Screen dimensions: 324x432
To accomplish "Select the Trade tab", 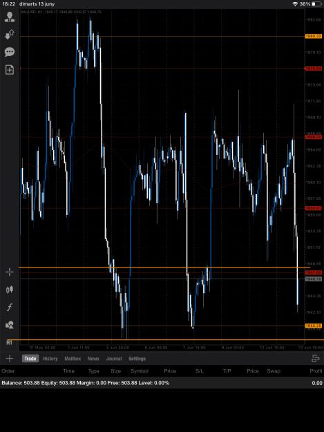I will pyautogui.click(x=30, y=359).
